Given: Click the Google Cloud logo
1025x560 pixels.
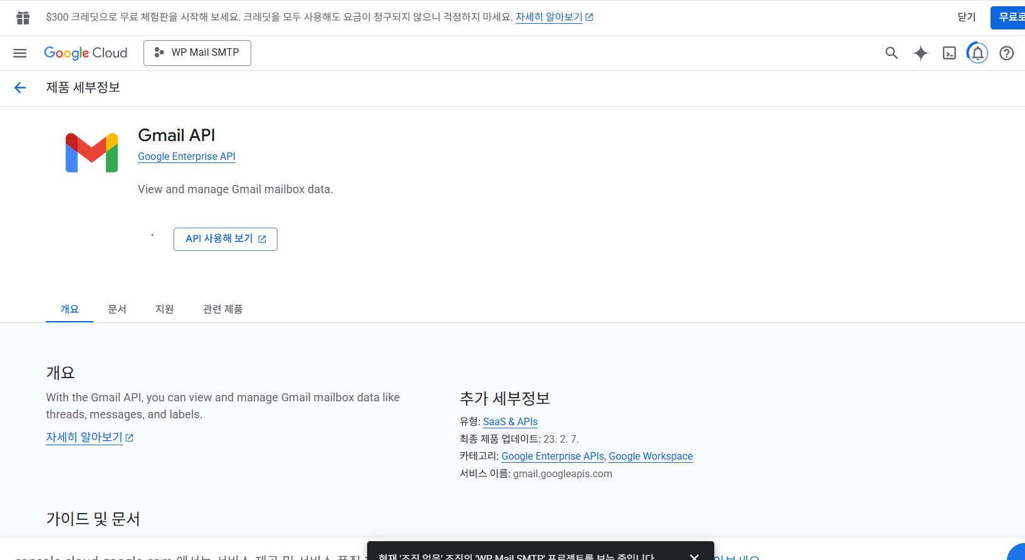Looking at the screenshot, I should [85, 53].
